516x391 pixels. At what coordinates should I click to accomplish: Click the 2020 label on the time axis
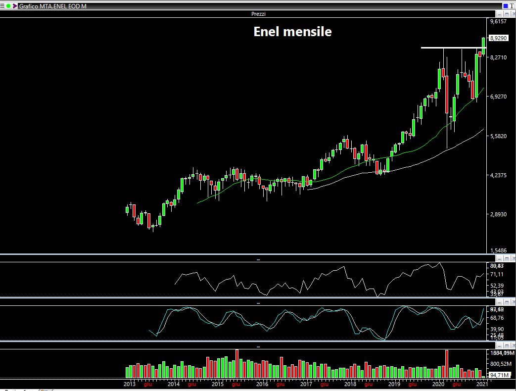pyautogui.click(x=438, y=384)
